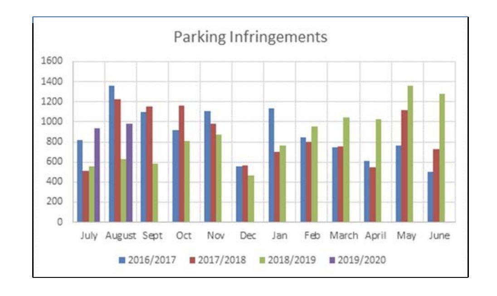
Task: Click the 1200 y-axis value
Action: 52,102
